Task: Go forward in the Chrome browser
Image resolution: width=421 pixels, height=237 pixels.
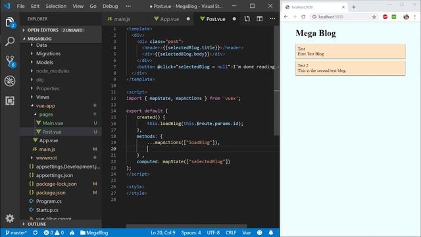Action: tap(295, 16)
